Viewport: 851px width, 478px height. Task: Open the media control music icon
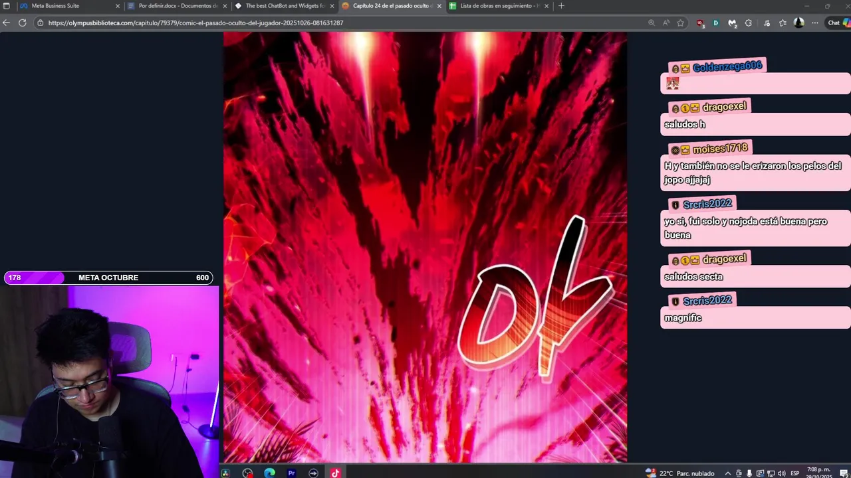(x=767, y=23)
